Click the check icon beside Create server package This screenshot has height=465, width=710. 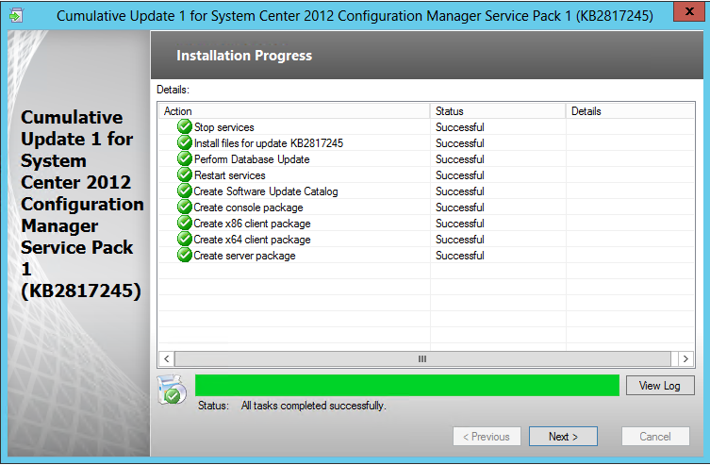184,256
